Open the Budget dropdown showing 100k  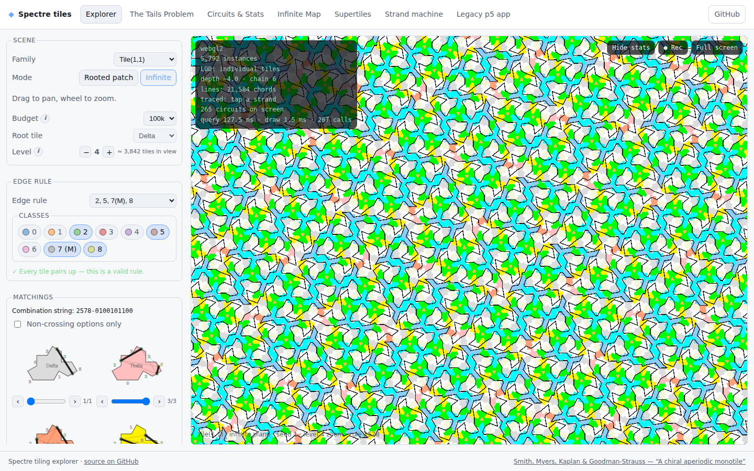pyautogui.click(x=160, y=119)
